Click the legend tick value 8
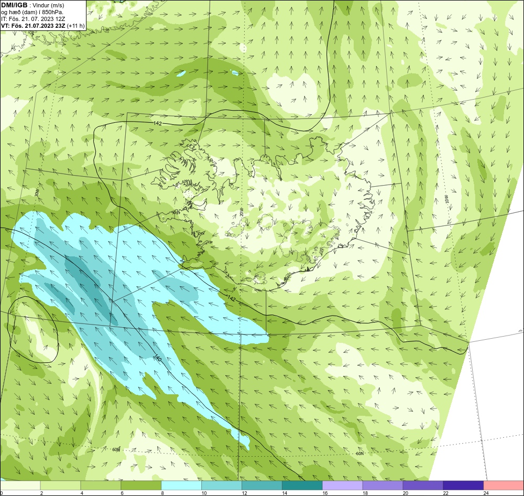This screenshot has height=496, width=524. (162, 493)
